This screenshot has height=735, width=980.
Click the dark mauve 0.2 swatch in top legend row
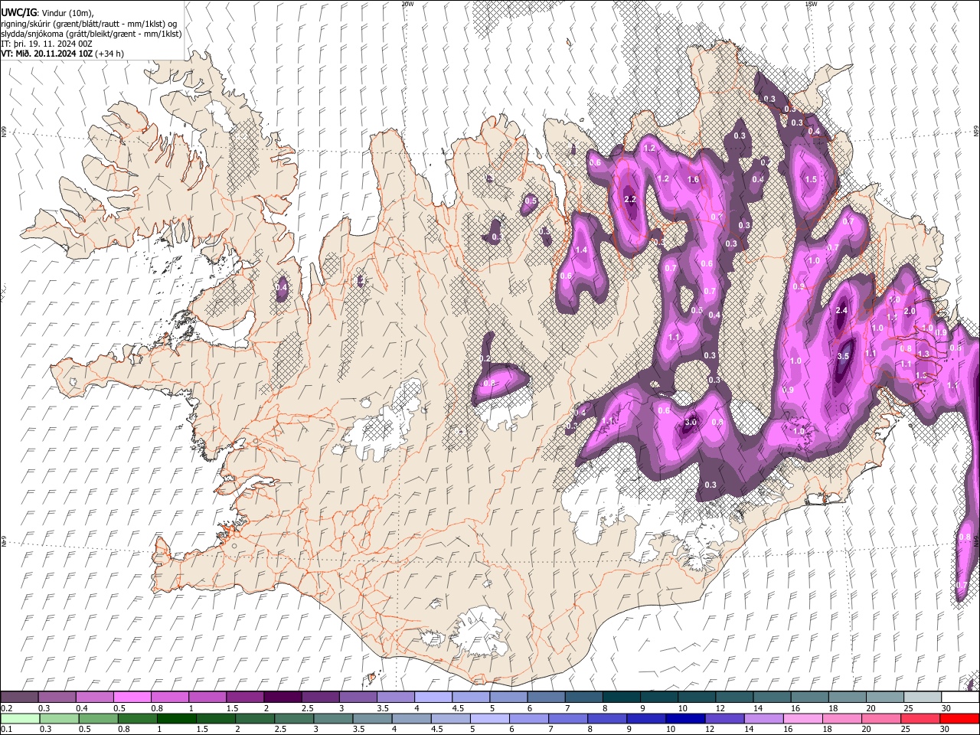point(19,697)
